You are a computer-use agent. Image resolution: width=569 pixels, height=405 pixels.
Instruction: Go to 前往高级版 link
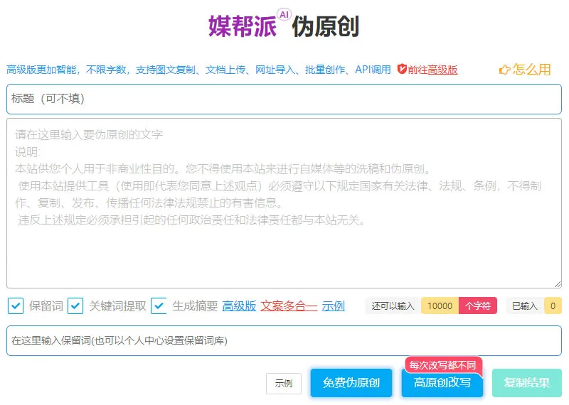pos(432,70)
